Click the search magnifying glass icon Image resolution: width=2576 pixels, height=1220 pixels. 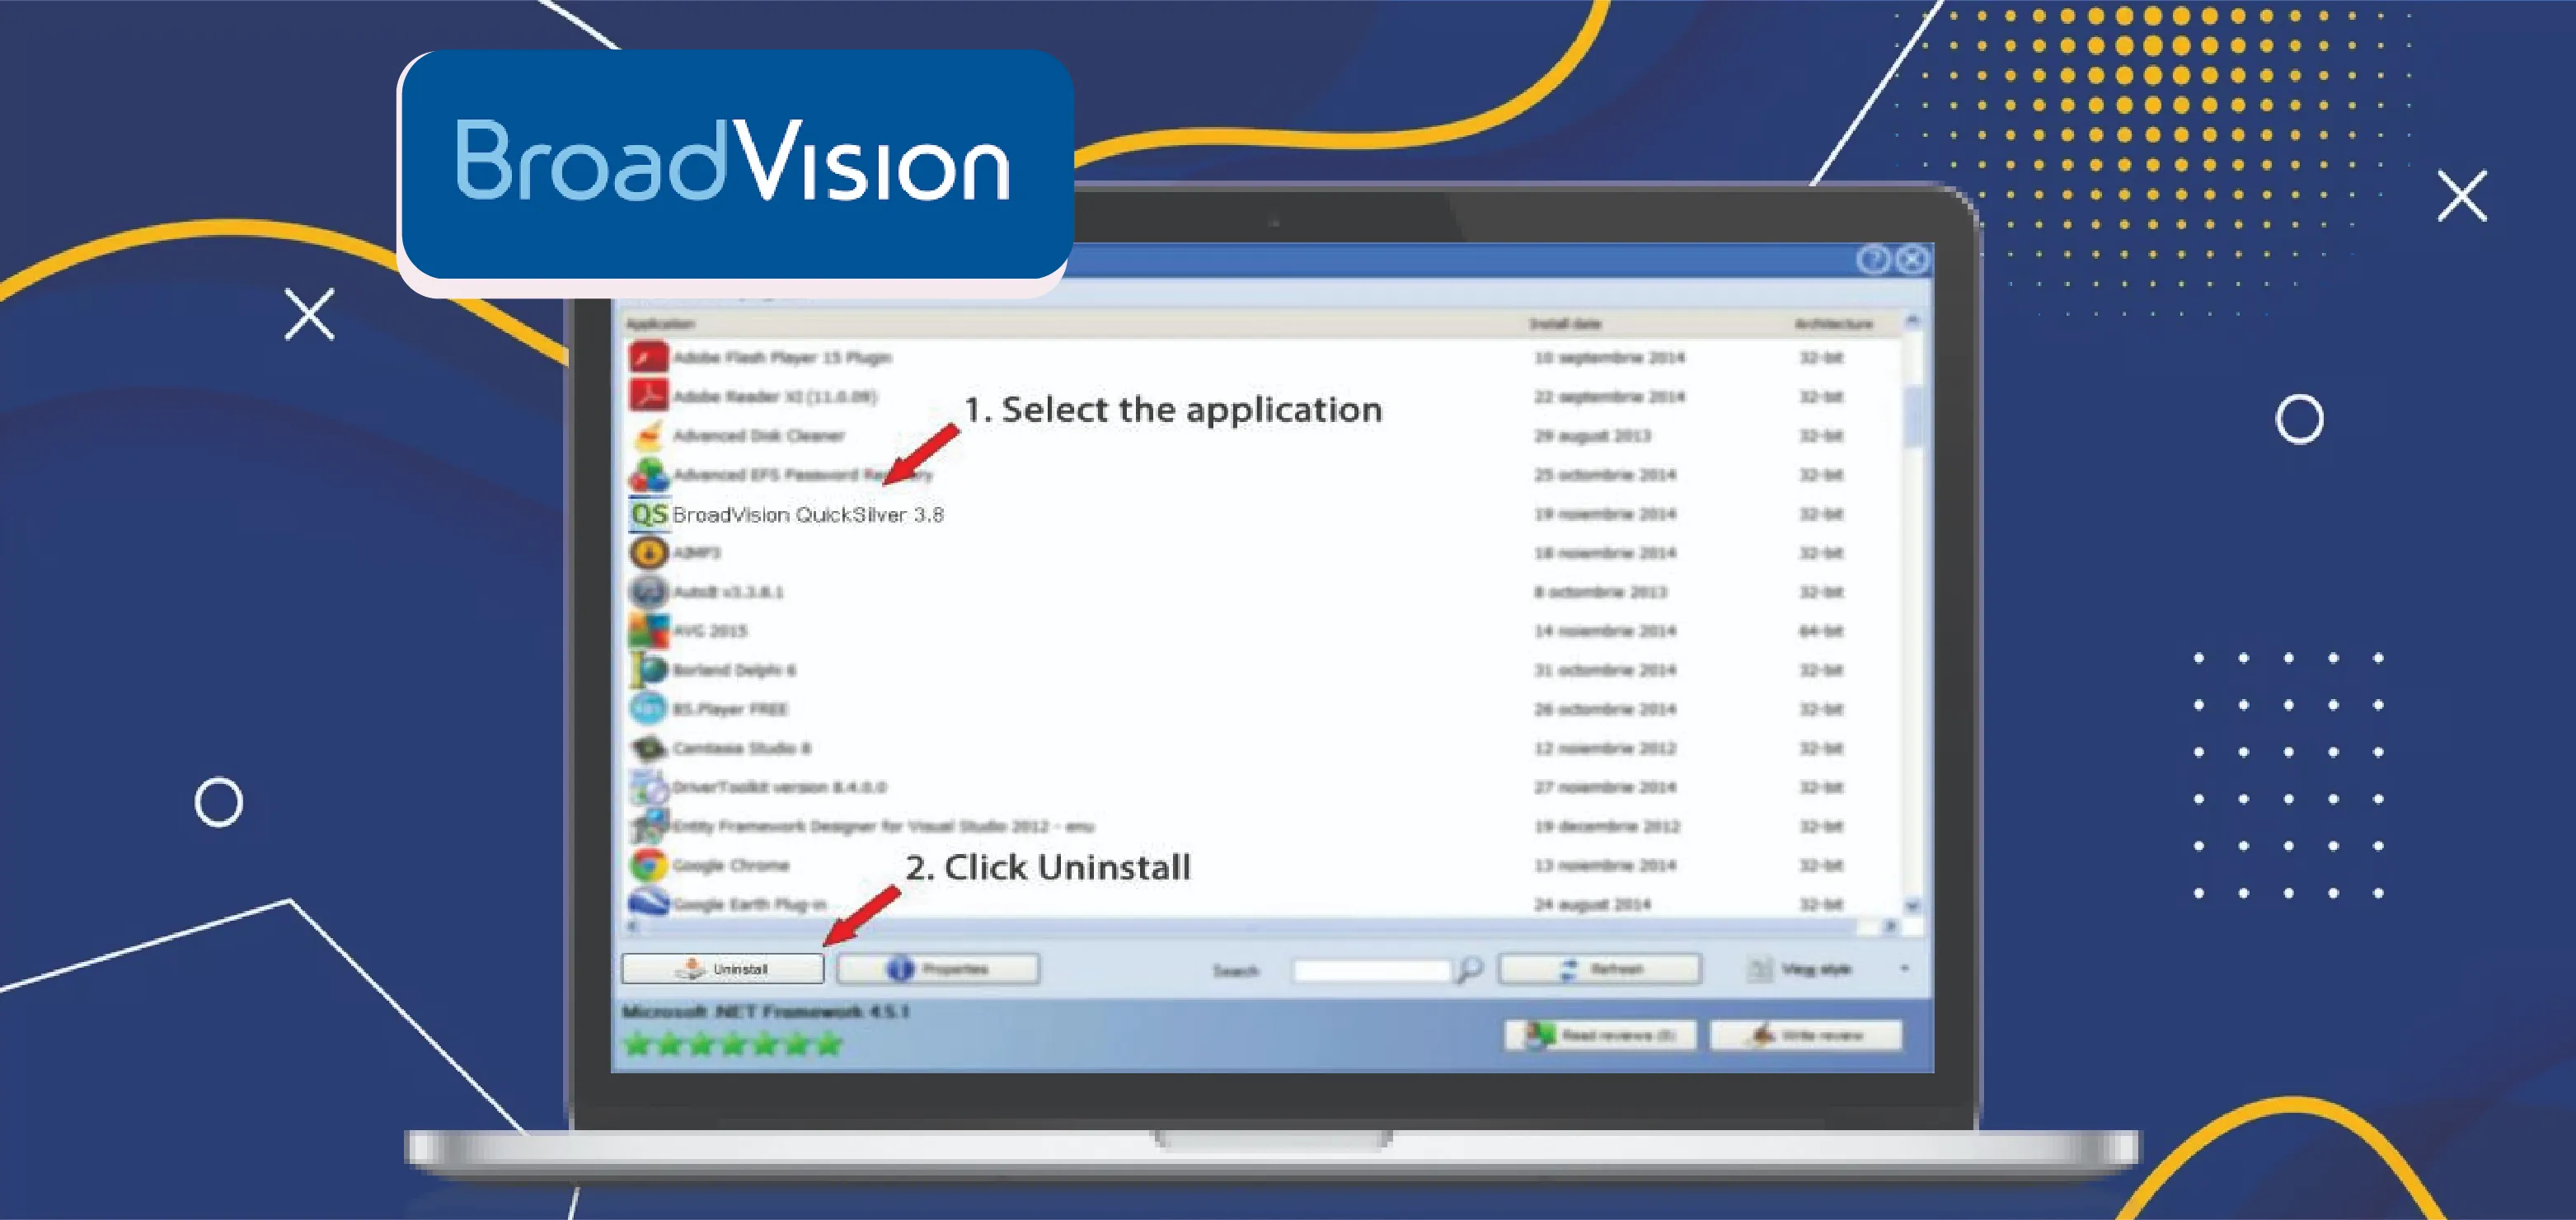pyautogui.click(x=1469, y=969)
